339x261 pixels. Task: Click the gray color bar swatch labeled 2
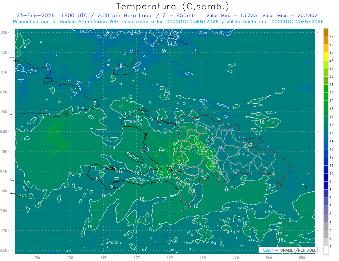326,234
